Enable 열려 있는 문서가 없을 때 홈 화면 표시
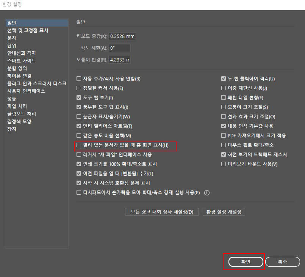The width and height of the screenshot is (305, 277). click(x=79, y=145)
